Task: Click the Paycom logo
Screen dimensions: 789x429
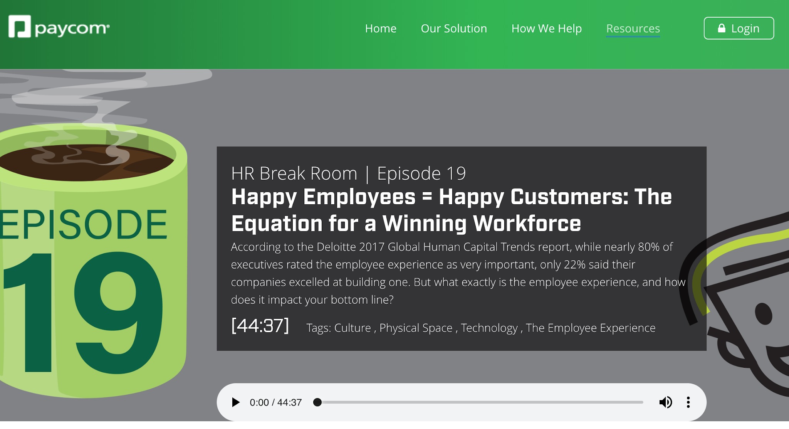Action: [x=59, y=27]
